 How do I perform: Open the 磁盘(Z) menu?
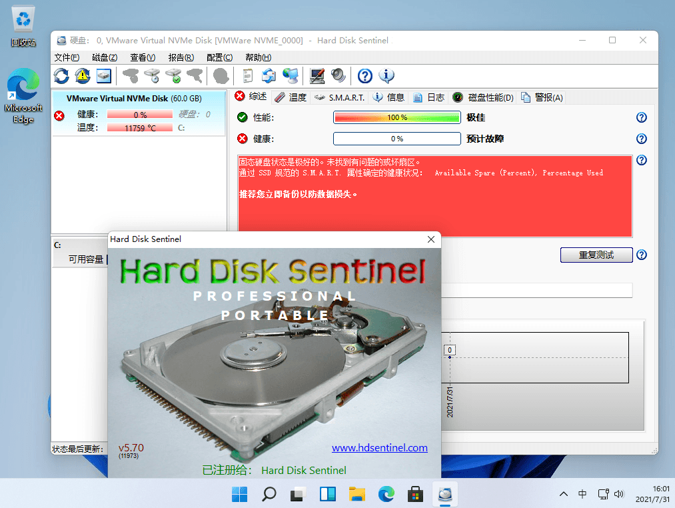click(105, 57)
